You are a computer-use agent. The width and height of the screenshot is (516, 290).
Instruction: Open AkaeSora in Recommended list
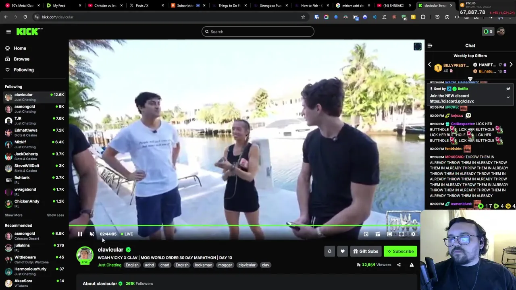(x=34, y=283)
